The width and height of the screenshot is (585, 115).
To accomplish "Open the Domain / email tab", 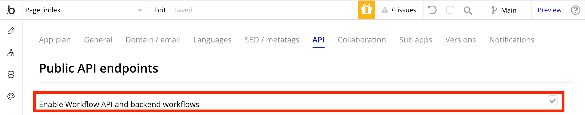I will point(153,40).
